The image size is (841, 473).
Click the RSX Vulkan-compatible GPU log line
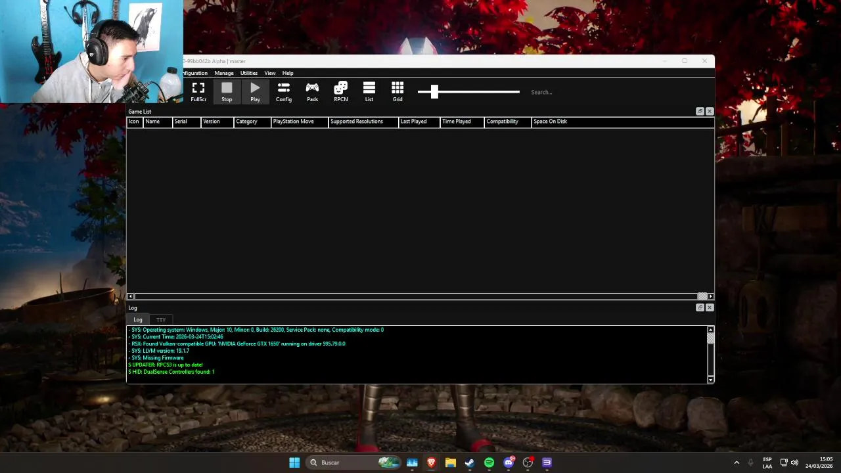pos(237,344)
